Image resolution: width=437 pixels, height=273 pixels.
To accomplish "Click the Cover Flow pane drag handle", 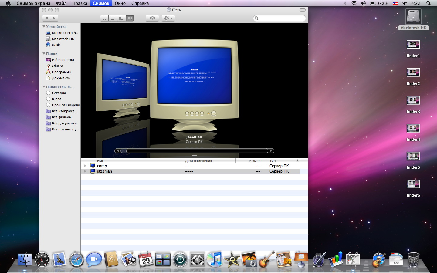I will click(194, 155).
